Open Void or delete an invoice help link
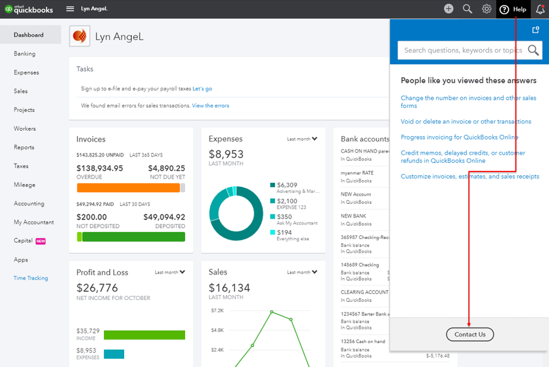The image size is (549, 367). pos(466,121)
